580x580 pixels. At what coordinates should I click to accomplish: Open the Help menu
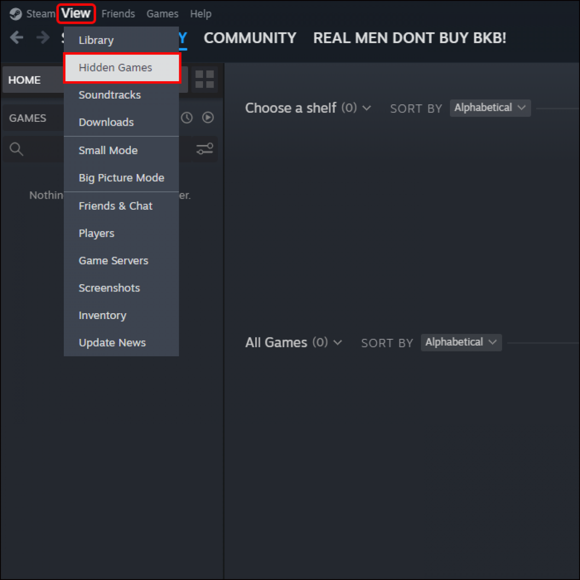point(201,14)
